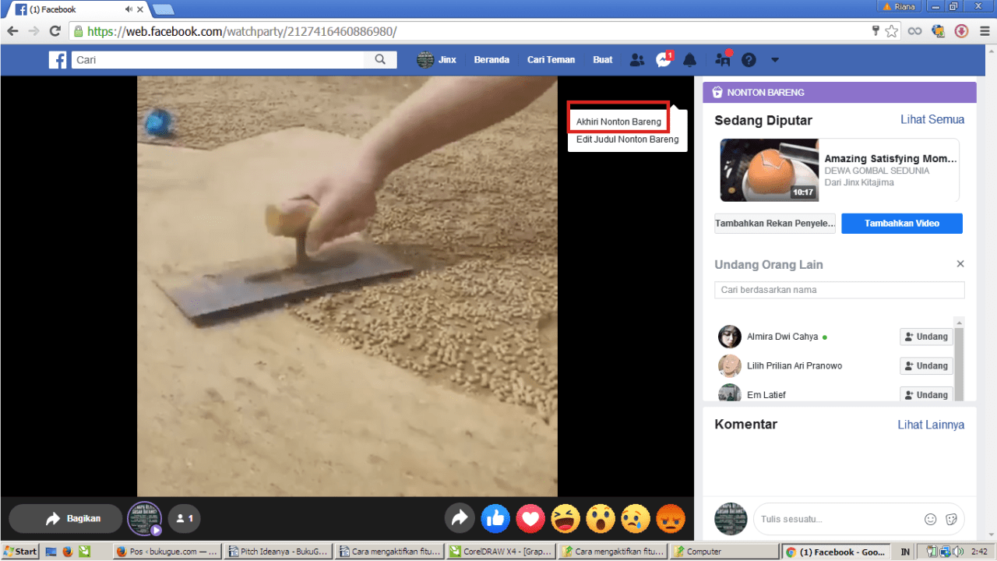Invite Almira Dwi Cahya with Undang
The image size is (997, 561).
tap(926, 337)
